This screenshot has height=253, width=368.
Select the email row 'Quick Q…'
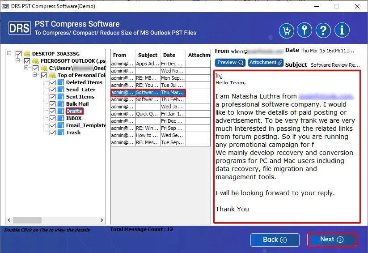tap(161, 114)
